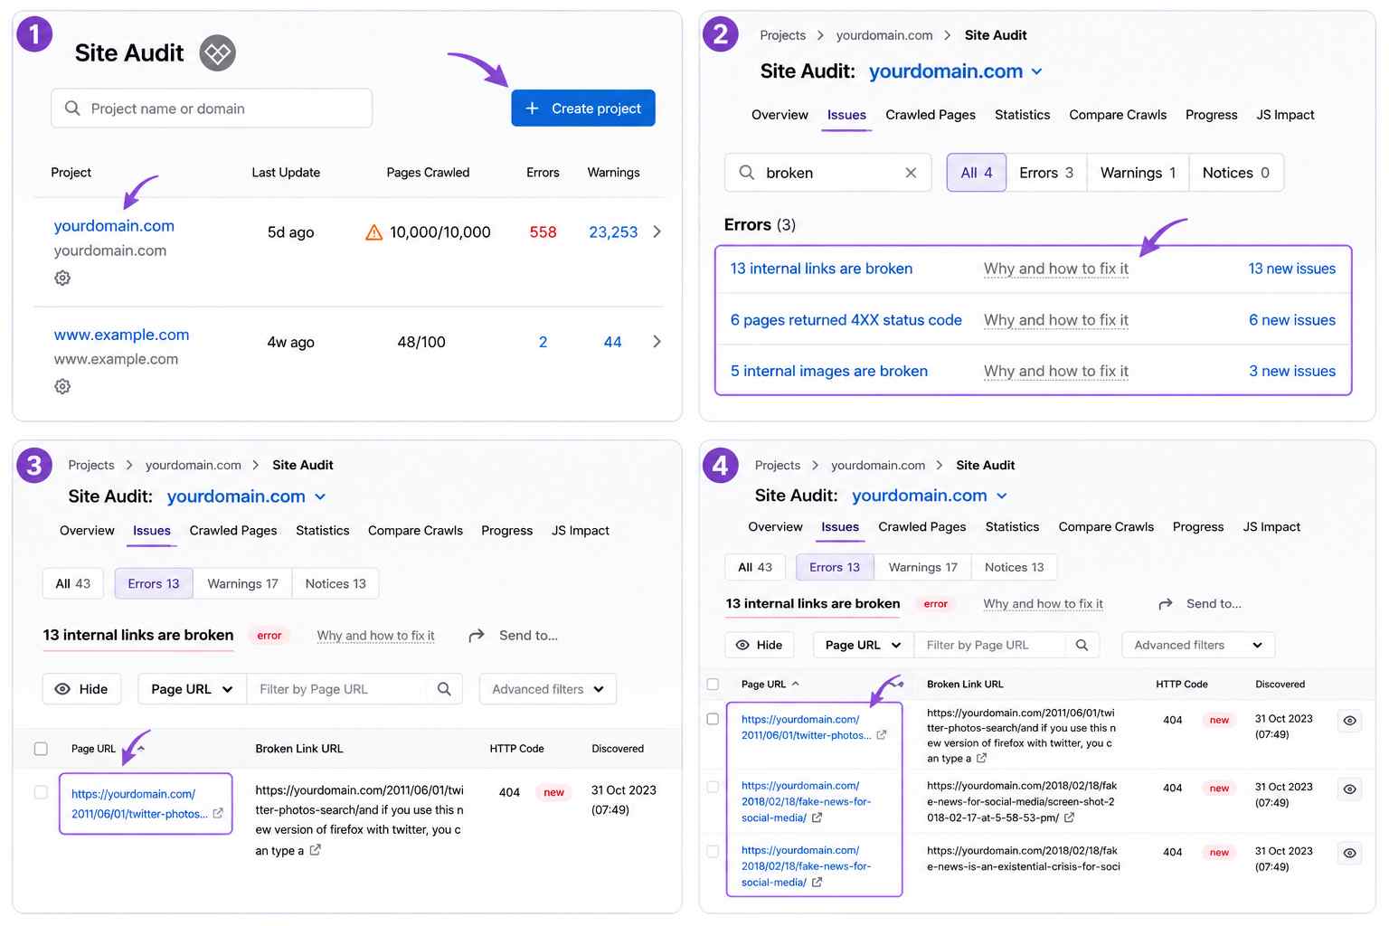Open settings gear under www.example.com project
Viewport: 1389px width, 926px height.
click(62, 386)
